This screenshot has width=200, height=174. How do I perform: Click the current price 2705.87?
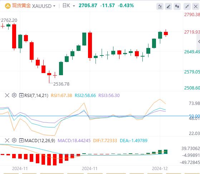coord(88,5)
